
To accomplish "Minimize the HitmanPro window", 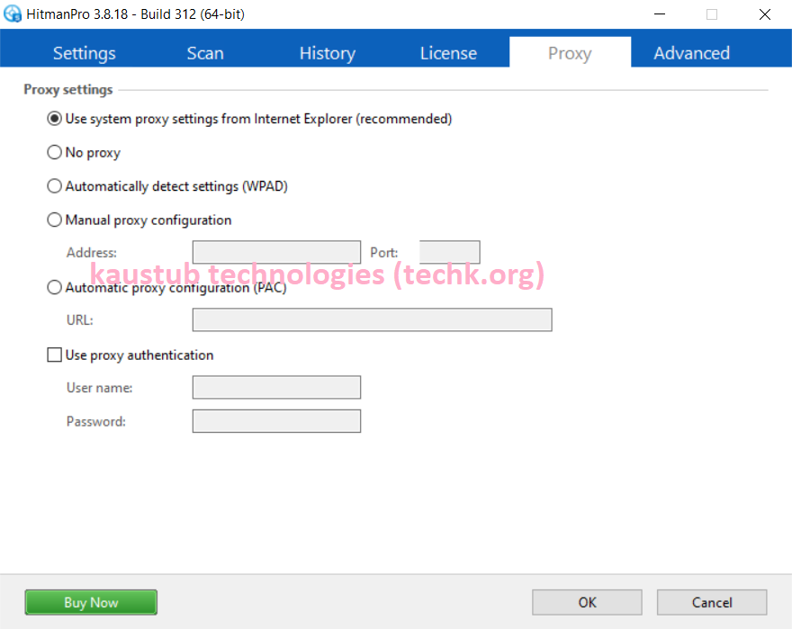I will (659, 14).
